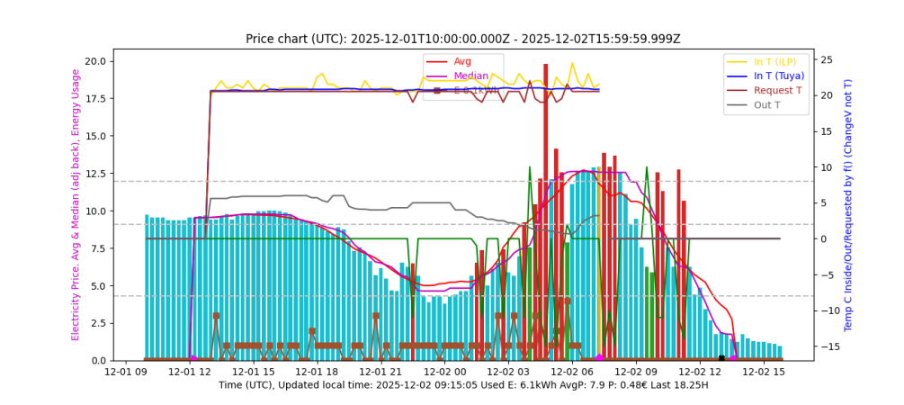Click the 25 tick on right axis
Viewport: 904px width, 405px height.
pyautogui.click(x=828, y=60)
